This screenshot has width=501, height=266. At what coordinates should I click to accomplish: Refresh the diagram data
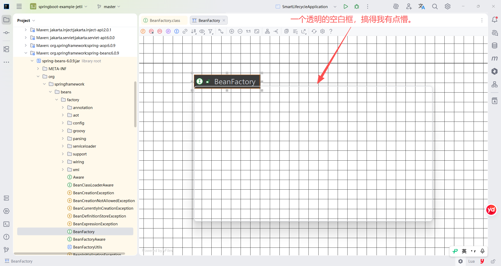(x=314, y=31)
